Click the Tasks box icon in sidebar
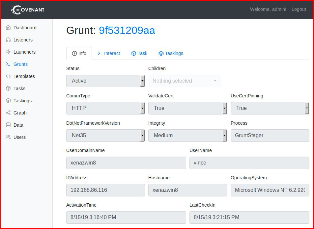This screenshot has height=229, width=314. coord(8,89)
